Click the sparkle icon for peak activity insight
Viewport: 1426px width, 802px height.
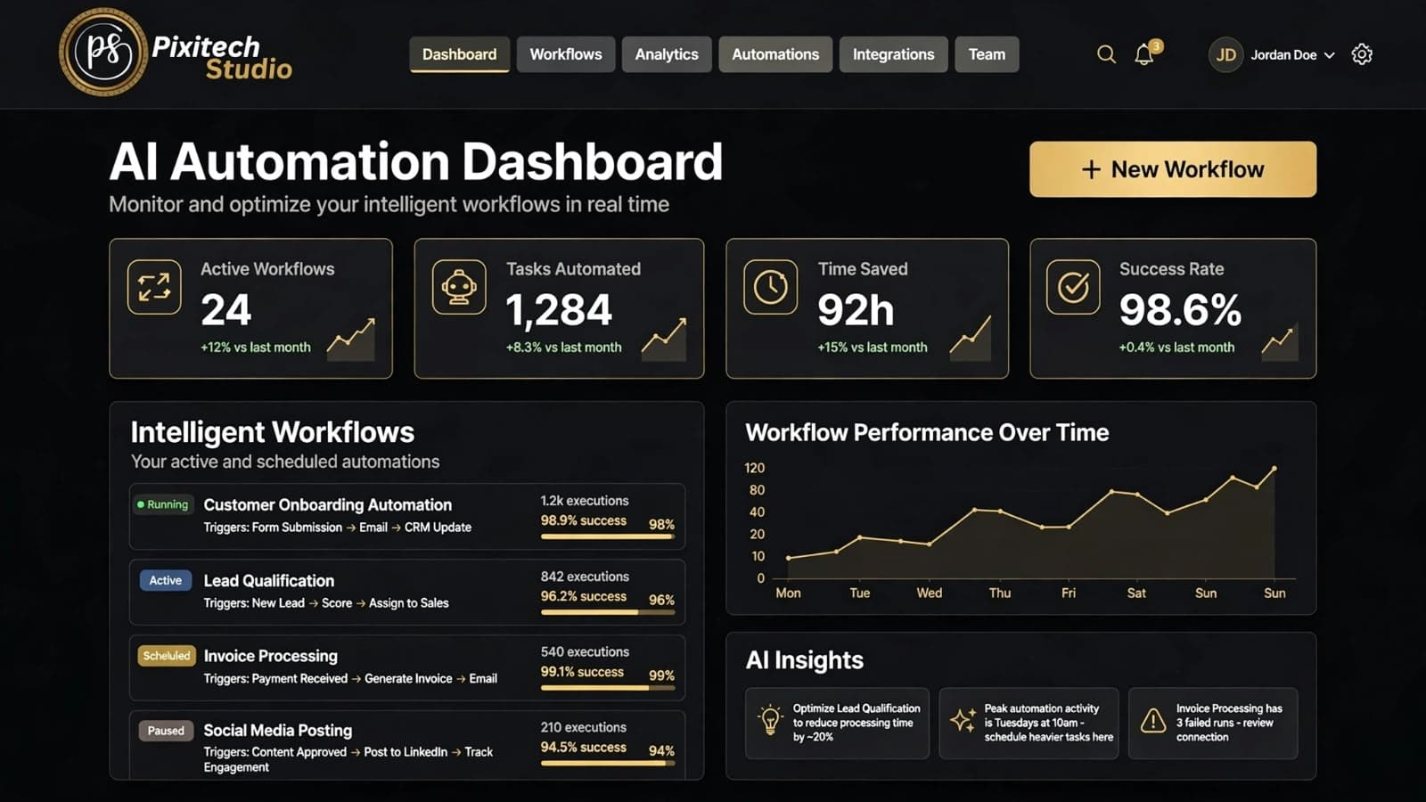pos(963,720)
